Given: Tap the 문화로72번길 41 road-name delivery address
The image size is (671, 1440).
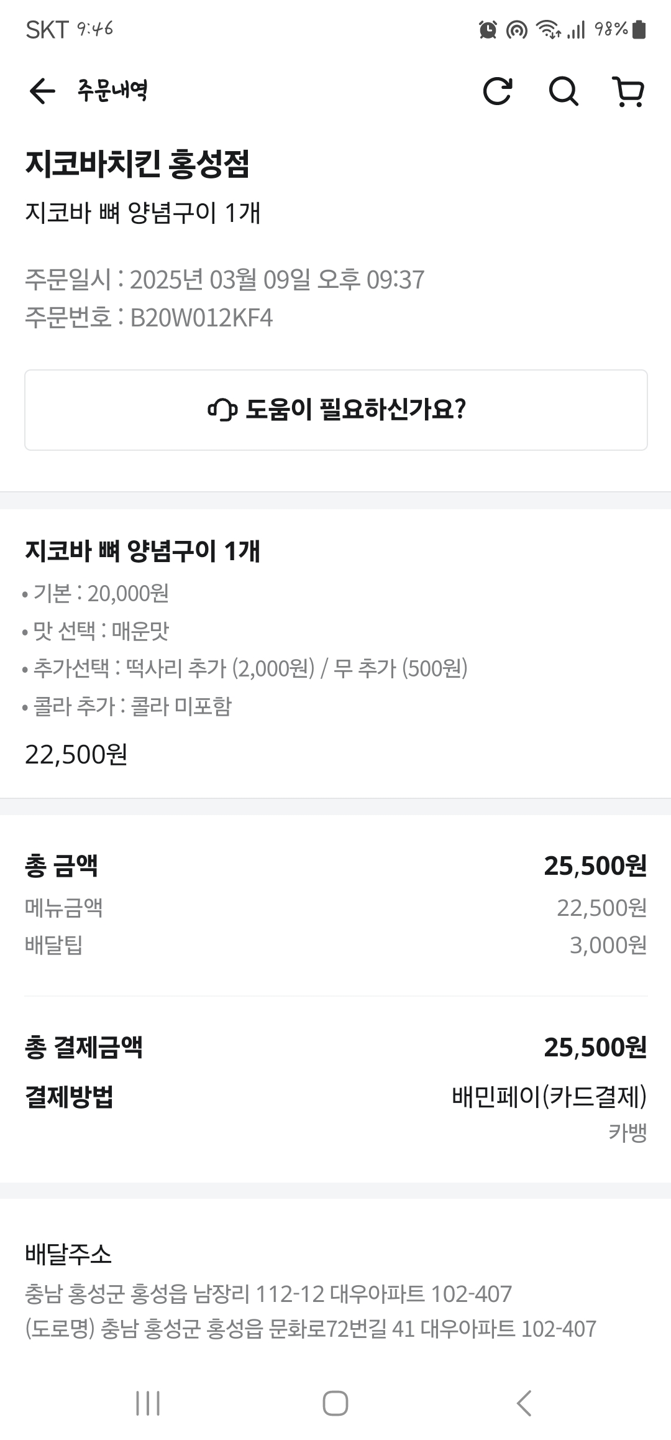Looking at the screenshot, I should (311, 1329).
